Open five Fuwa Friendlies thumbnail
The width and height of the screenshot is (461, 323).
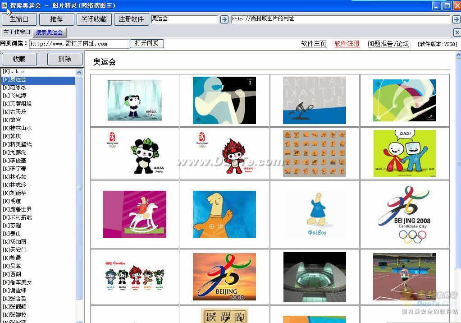[135, 276]
